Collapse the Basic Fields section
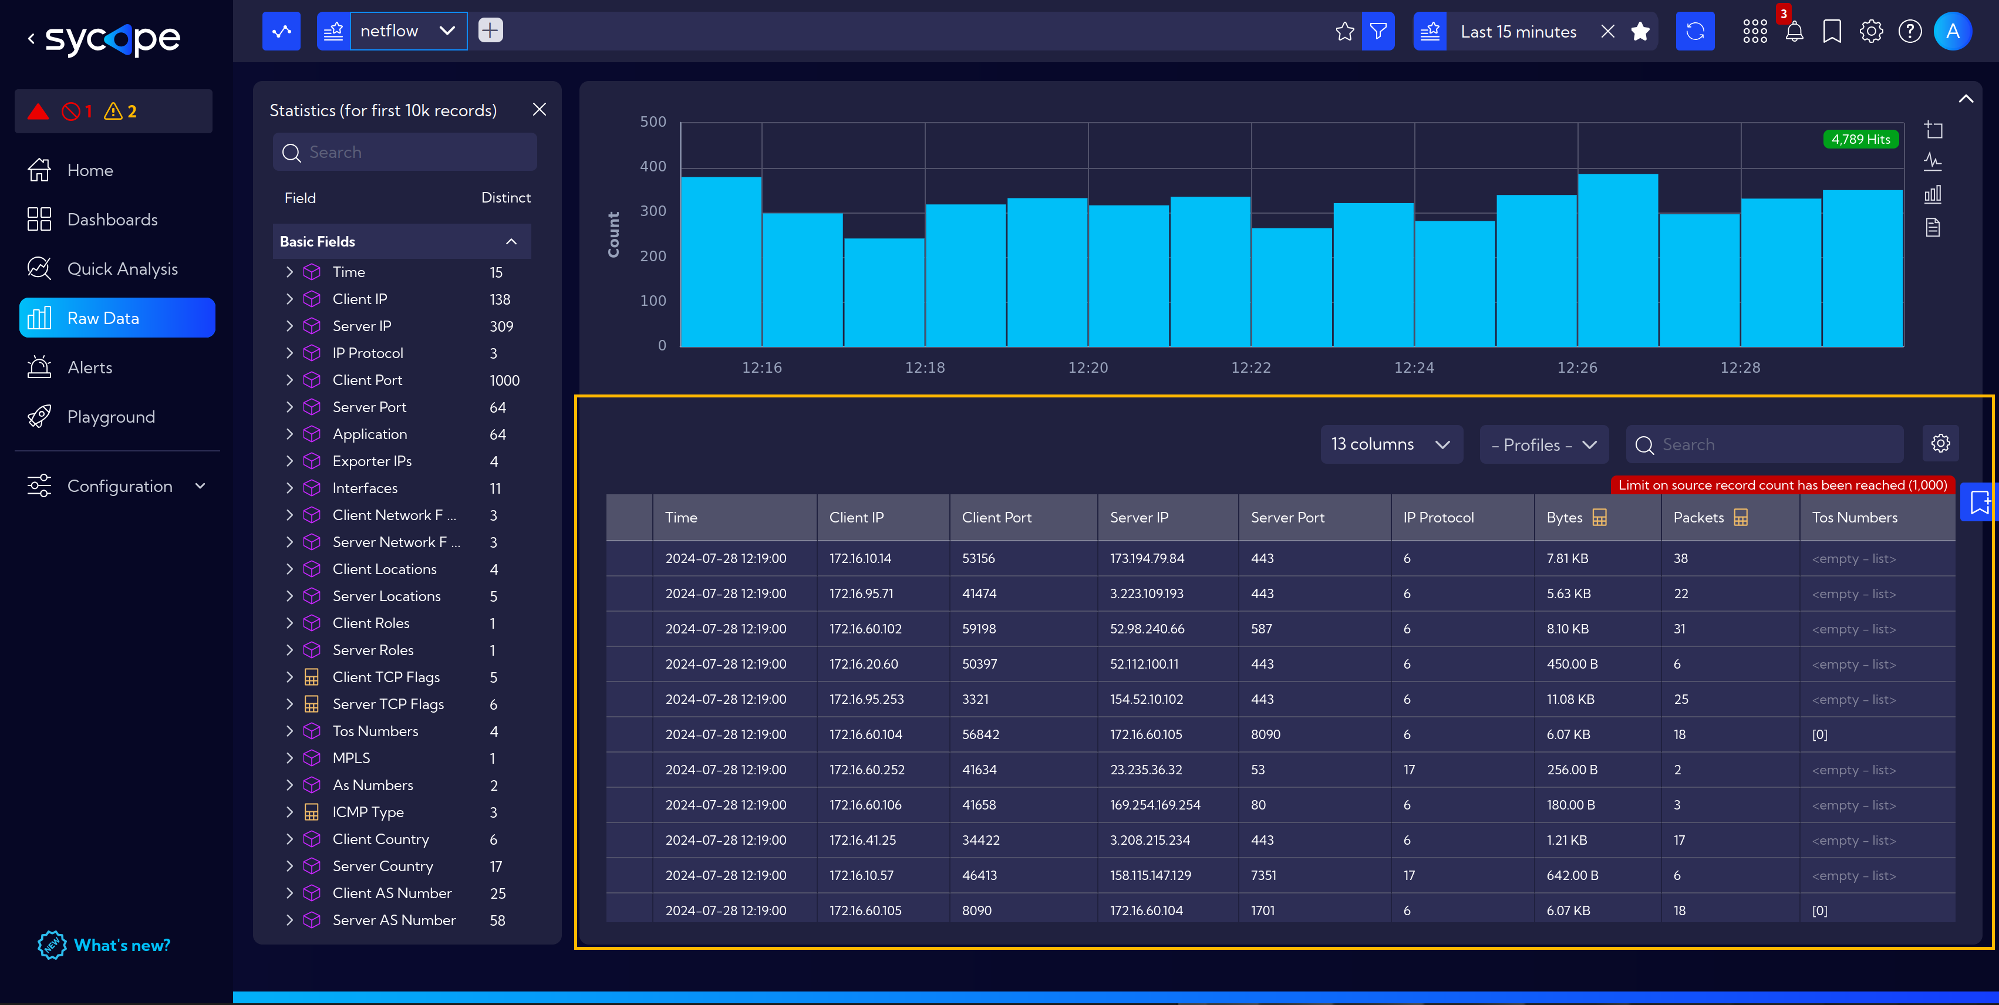The width and height of the screenshot is (1999, 1005). click(x=511, y=241)
